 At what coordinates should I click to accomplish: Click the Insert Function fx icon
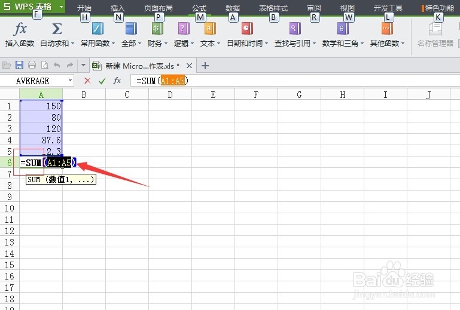click(20, 29)
